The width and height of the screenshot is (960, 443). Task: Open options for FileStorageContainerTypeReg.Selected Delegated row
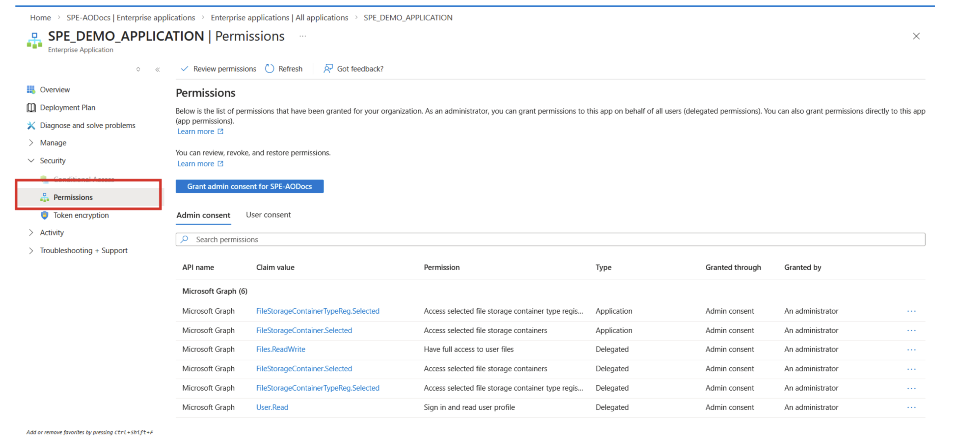(x=911, y=388)
